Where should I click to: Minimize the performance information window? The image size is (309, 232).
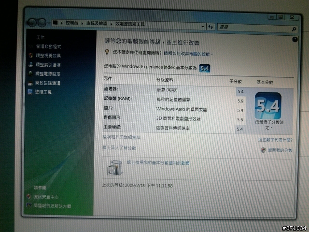pos(272,17)
